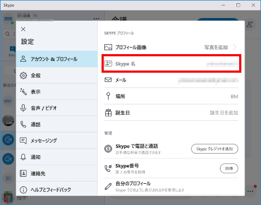Minimize the Skype window
The image size is (261, 205).
[223, 5]
